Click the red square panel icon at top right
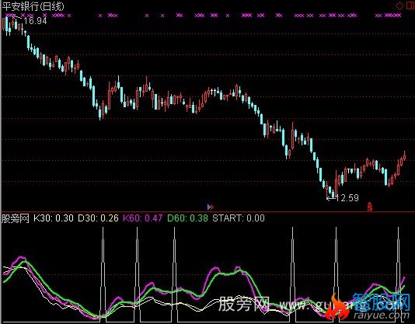 [x=410, y=5]
